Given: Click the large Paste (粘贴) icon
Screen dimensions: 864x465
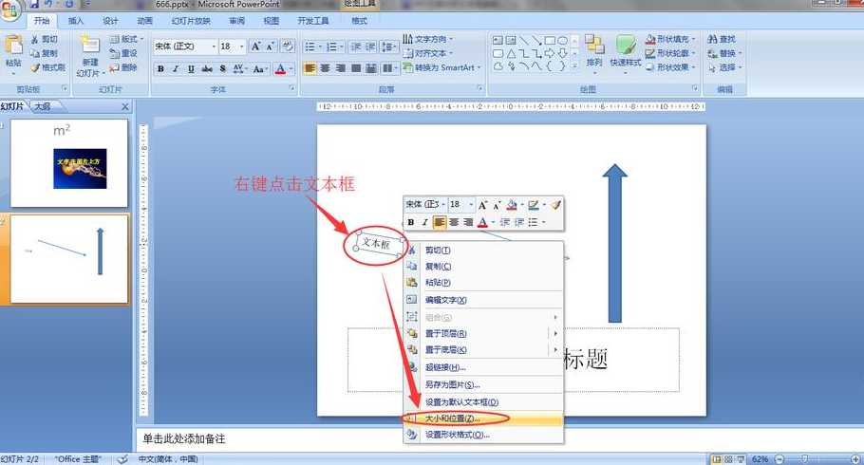Looking at the screenshot, I should pyautogui.click(x=13, y=46).
